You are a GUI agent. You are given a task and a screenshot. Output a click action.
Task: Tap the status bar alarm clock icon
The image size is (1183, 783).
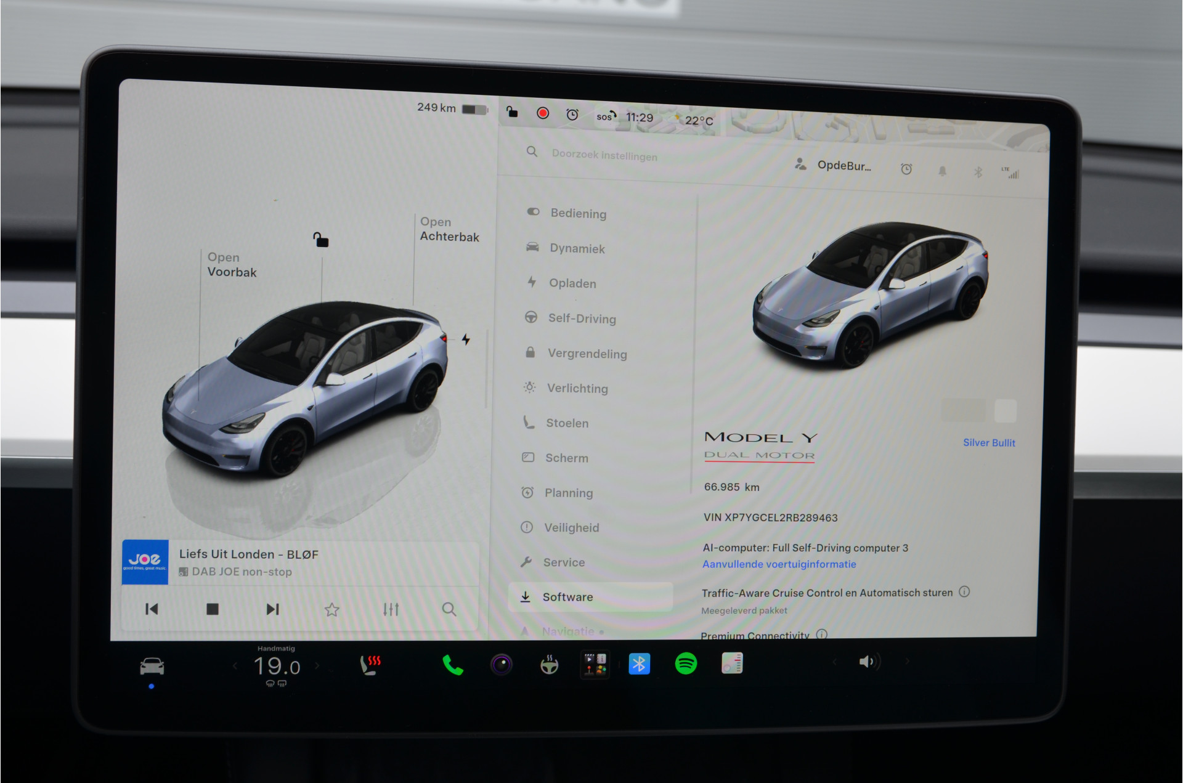point(572,115)
